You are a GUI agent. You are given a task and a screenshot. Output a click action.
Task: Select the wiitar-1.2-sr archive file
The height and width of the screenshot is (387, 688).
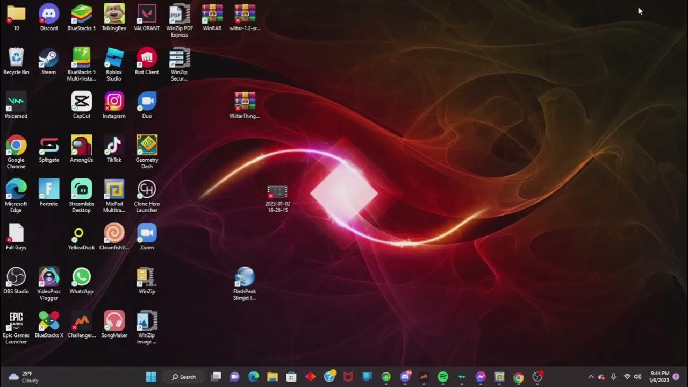(x=245, y=17)
